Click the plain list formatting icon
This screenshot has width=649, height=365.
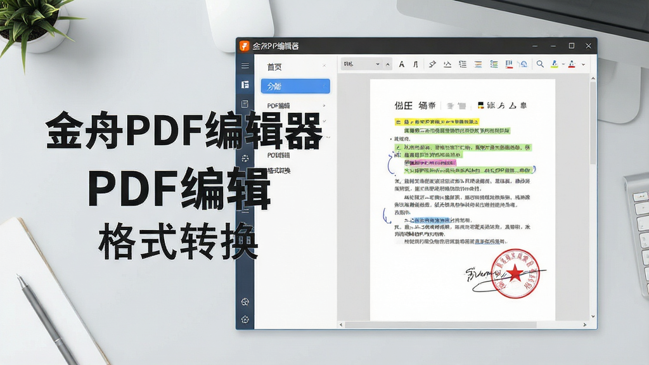coord(463,64)
